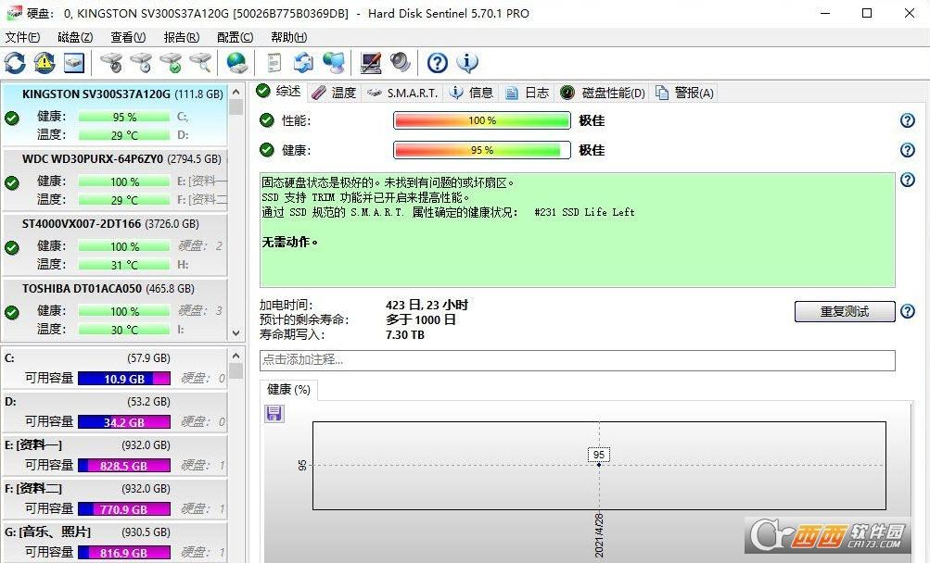Screen dimensions: 930x563
Task: Click the 重复测试 button
Action: [845, 311]
